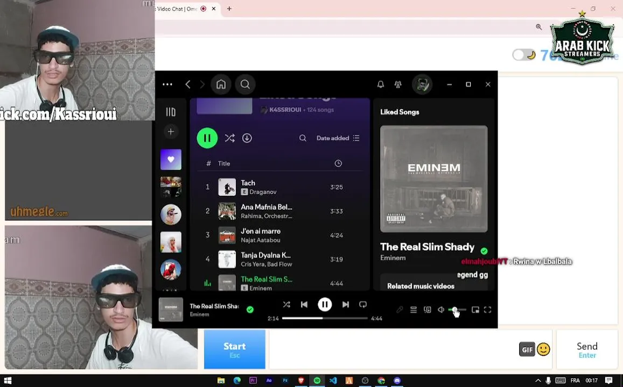Screen dimensions: 623x387
Task: Toggle the dark mode moon switch
Action: click(x=524, y=55)
